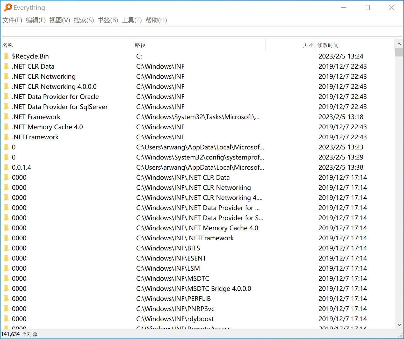Select the name 0 in the Users\arwang row
The image size is (404, 339).
click(14, 147)
